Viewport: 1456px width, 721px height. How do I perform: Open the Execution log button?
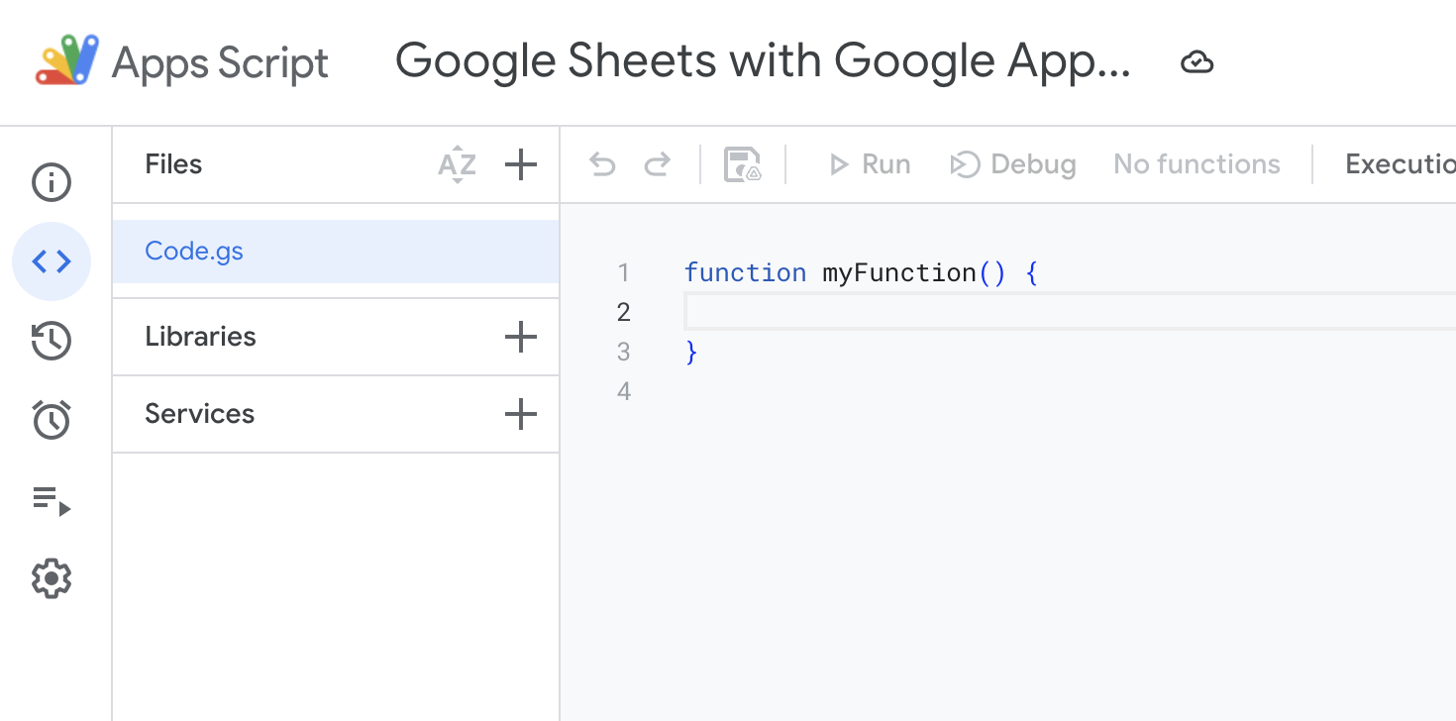[x=1400, y=164]
